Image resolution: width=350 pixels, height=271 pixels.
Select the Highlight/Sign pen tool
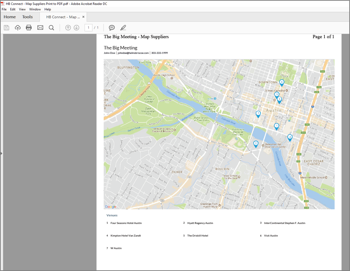[x=123, y=28]
